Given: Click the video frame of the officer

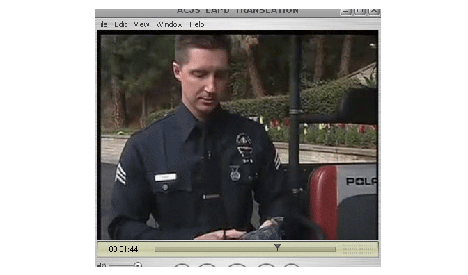Looking at the screenshot, I should click(x=238, y=135).
